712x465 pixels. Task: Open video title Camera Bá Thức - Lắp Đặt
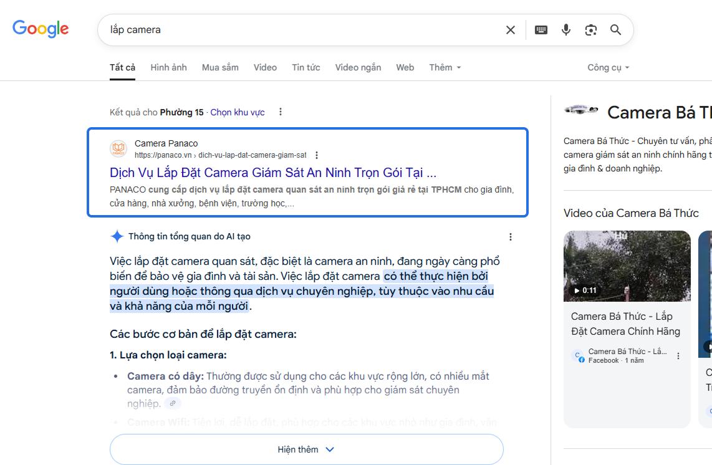626,324
